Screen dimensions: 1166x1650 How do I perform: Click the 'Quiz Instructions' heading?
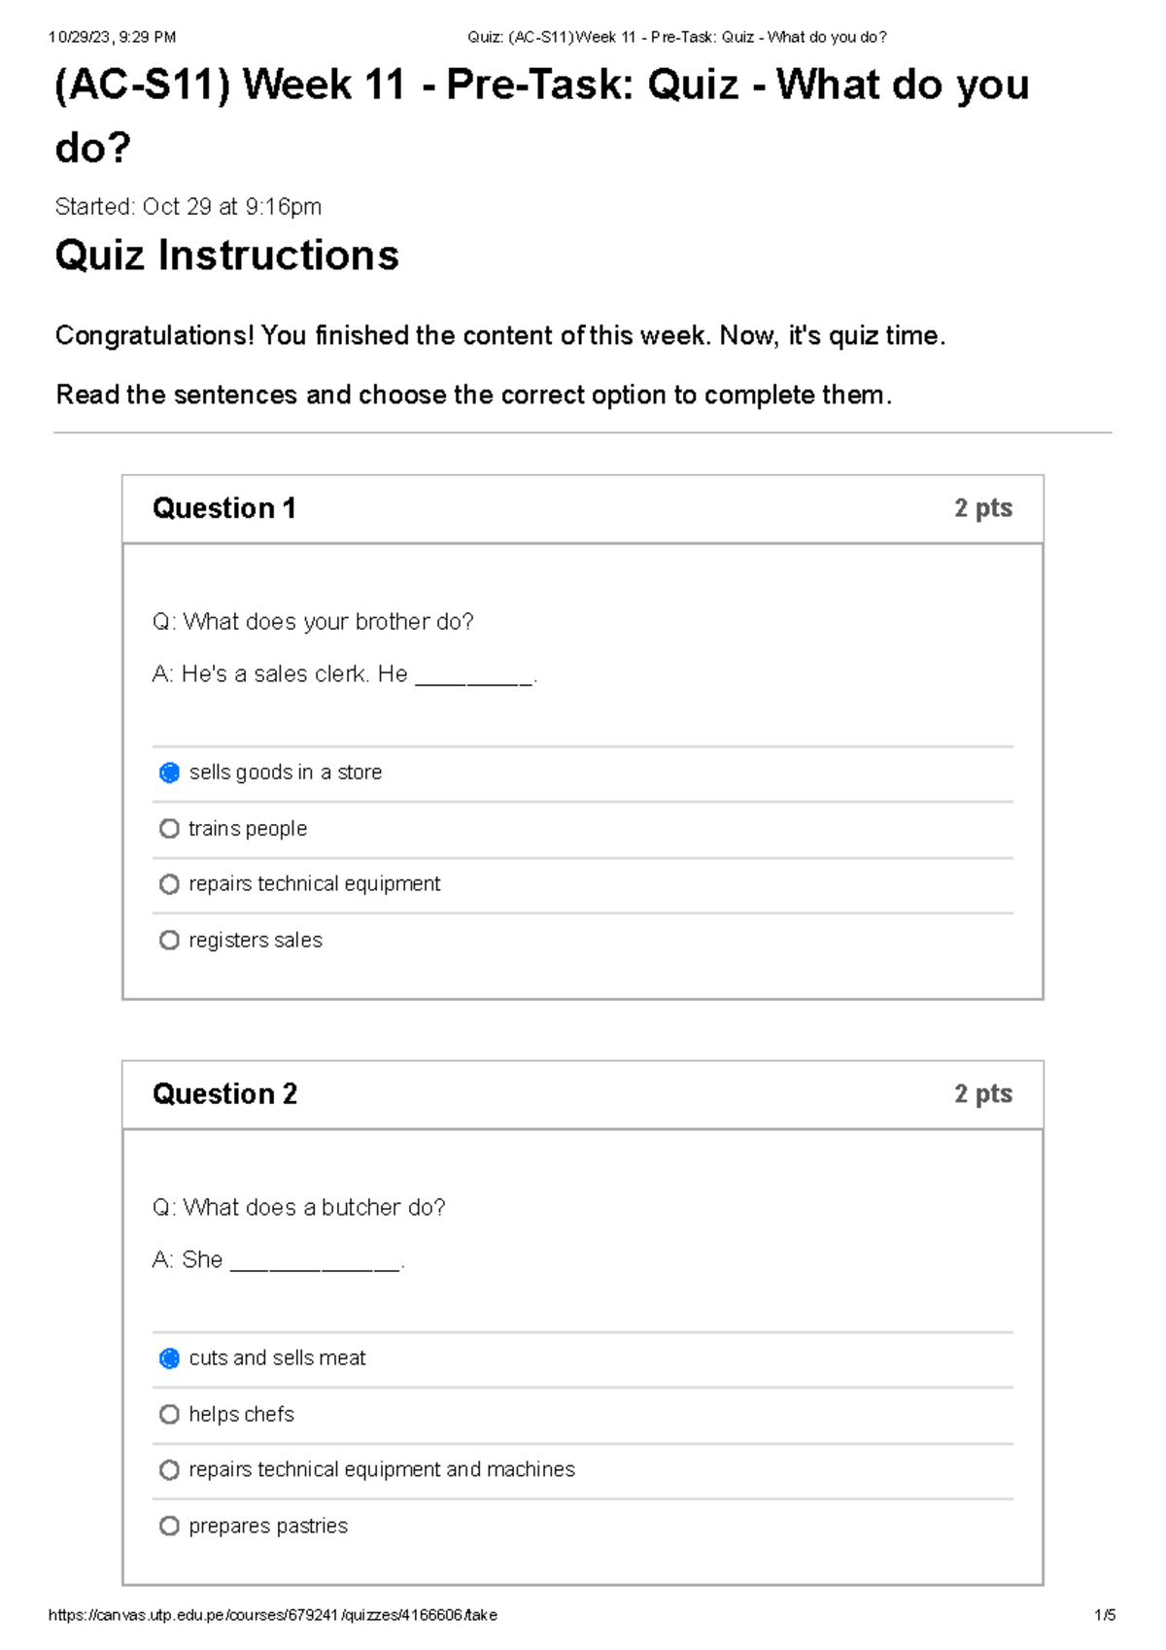coord(226,256)
